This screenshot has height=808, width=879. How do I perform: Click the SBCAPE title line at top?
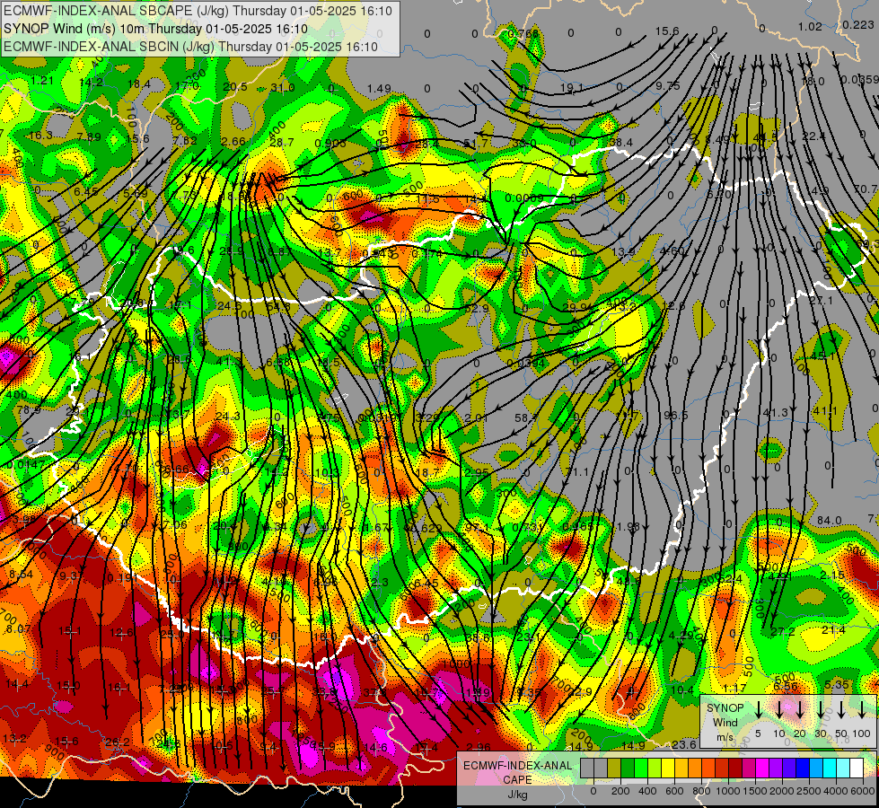coord(198,11)
